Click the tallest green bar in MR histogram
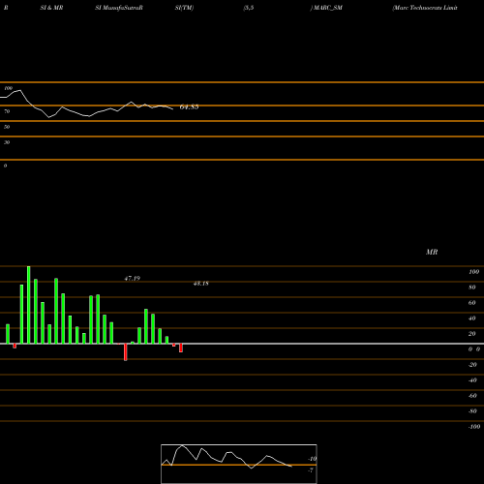The width and height of the screenshot is (484, 484). coord(29,305)
